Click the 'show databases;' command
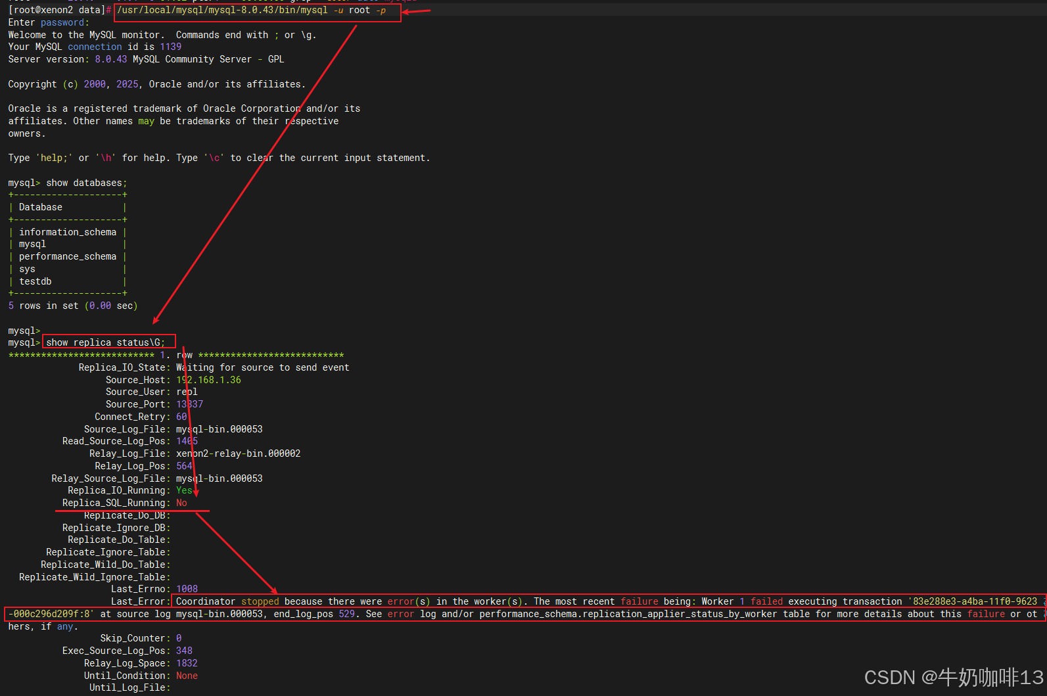 [87, 183]
